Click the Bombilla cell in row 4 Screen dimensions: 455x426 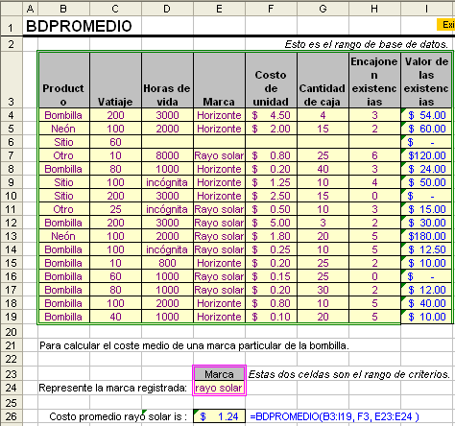(x=64, y=115)
